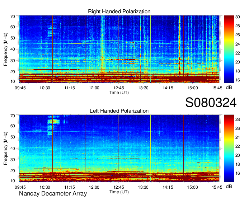
Task: Click the "18" value on Left Handed colorbar
Action: tap(238, 164)
